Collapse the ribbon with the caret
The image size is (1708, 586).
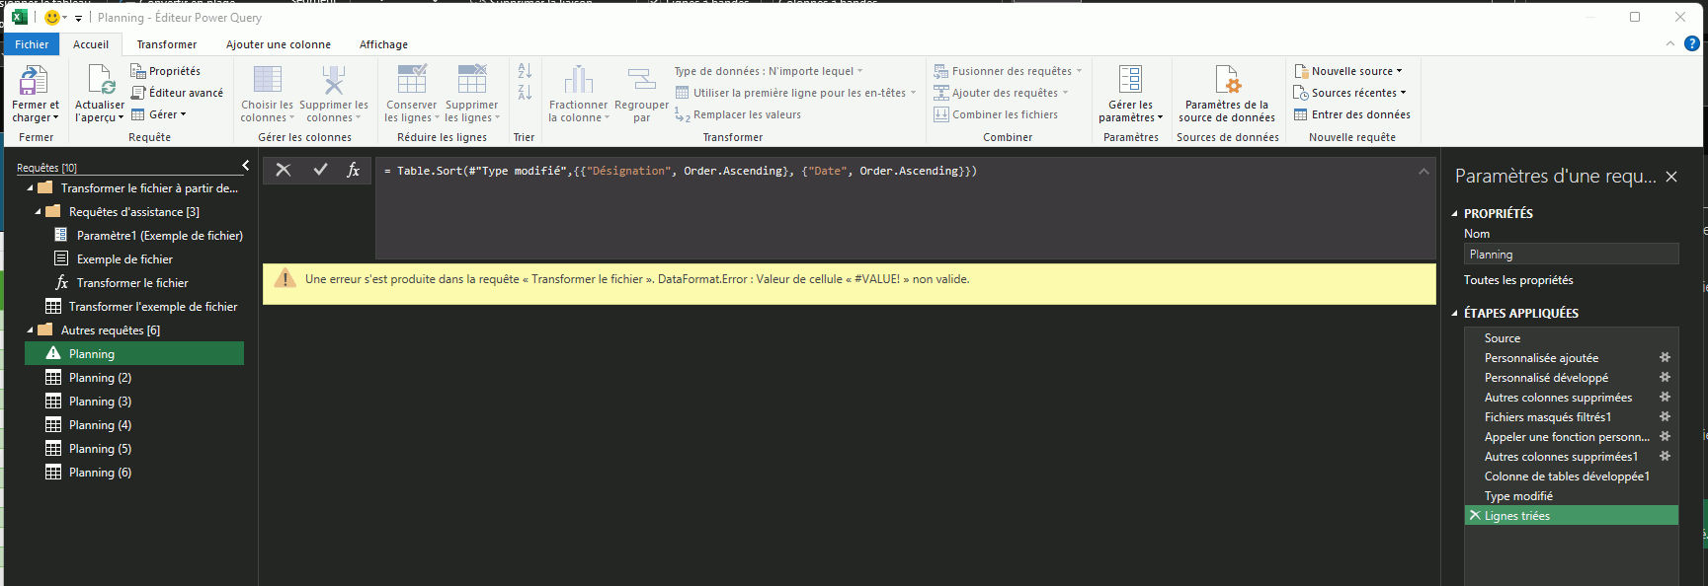pos(1670,43)
